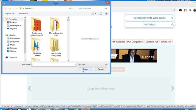Viewport: 196px width, 110px height.
Task: Click New folder in dialog toolbar
Action: 24,13
